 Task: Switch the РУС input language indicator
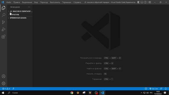[151, 93]
